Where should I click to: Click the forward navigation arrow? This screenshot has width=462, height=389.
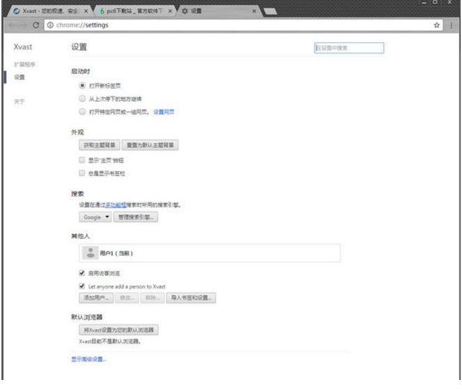(22, 25)
